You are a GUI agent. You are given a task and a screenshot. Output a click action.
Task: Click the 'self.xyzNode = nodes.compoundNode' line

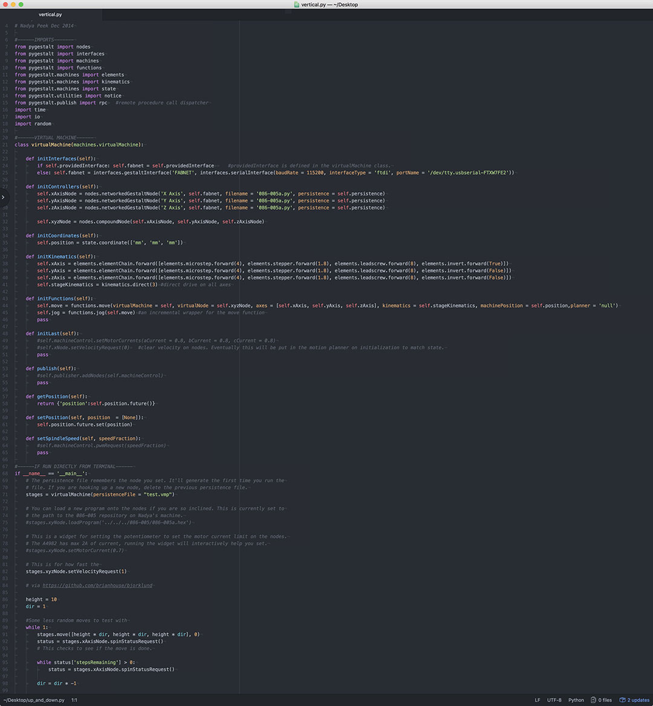click(x=151, y=221)
